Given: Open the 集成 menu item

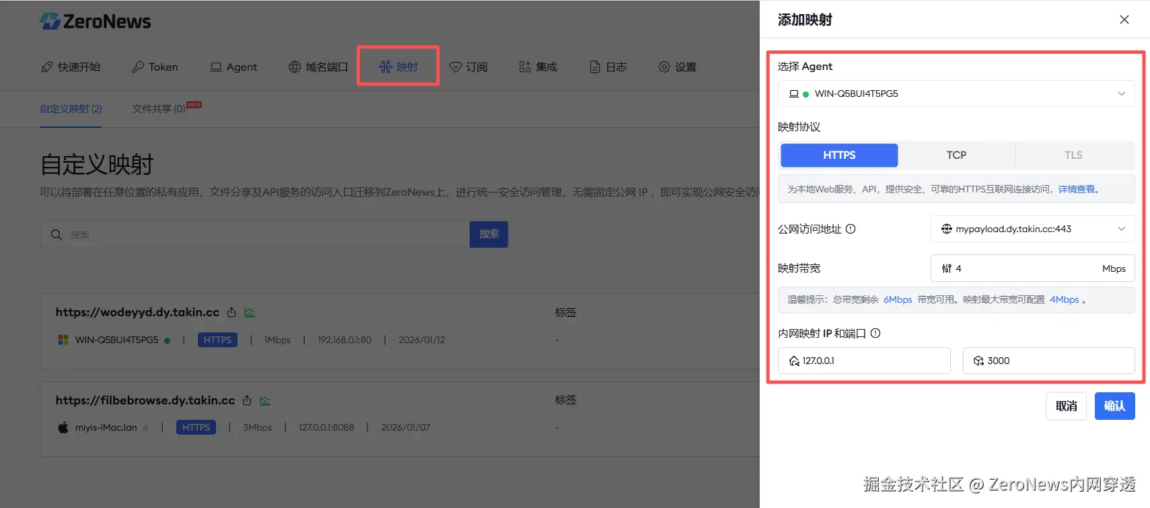Looking at the screenshot, I should point(538,67).
